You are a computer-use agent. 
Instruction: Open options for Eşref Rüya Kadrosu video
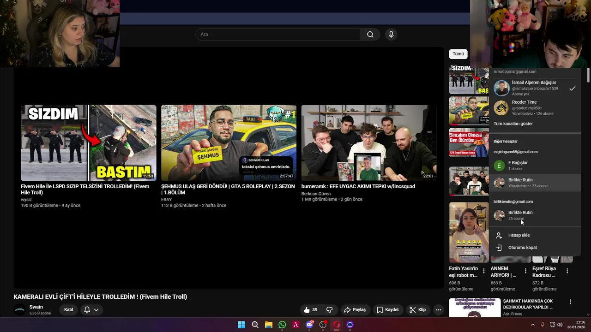(x=567, y=271)
